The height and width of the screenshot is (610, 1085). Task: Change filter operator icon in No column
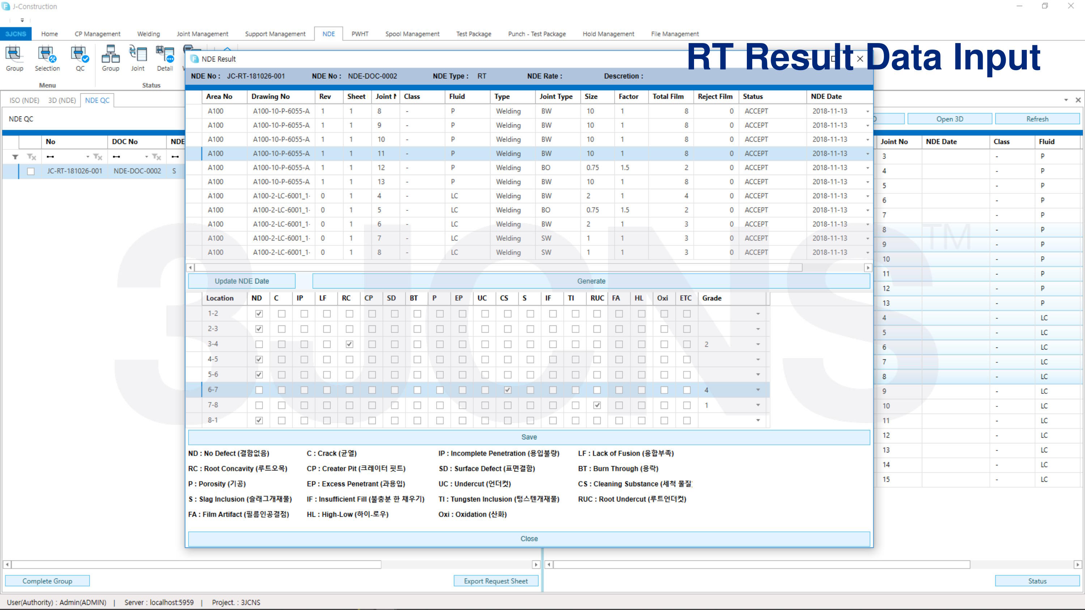(x=51, y=157)
